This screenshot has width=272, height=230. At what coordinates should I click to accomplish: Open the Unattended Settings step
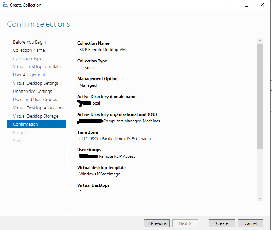click(32, 92)
